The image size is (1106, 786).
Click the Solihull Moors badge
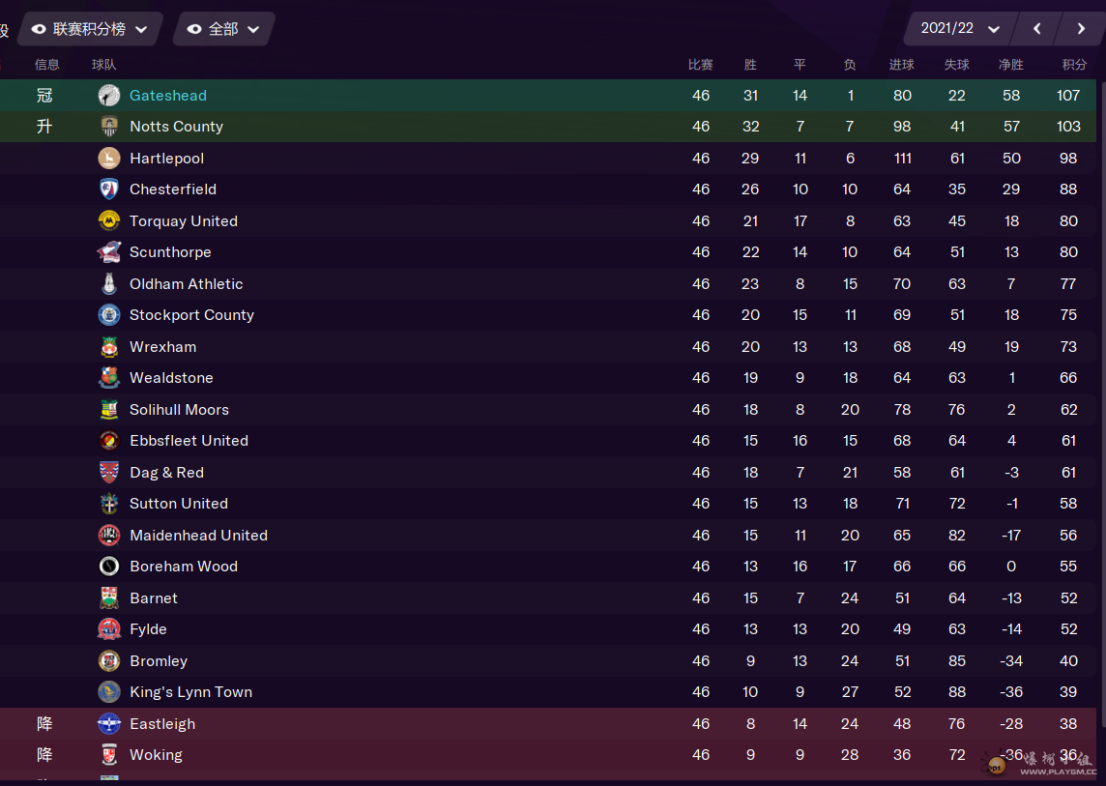tap(109, 410)
